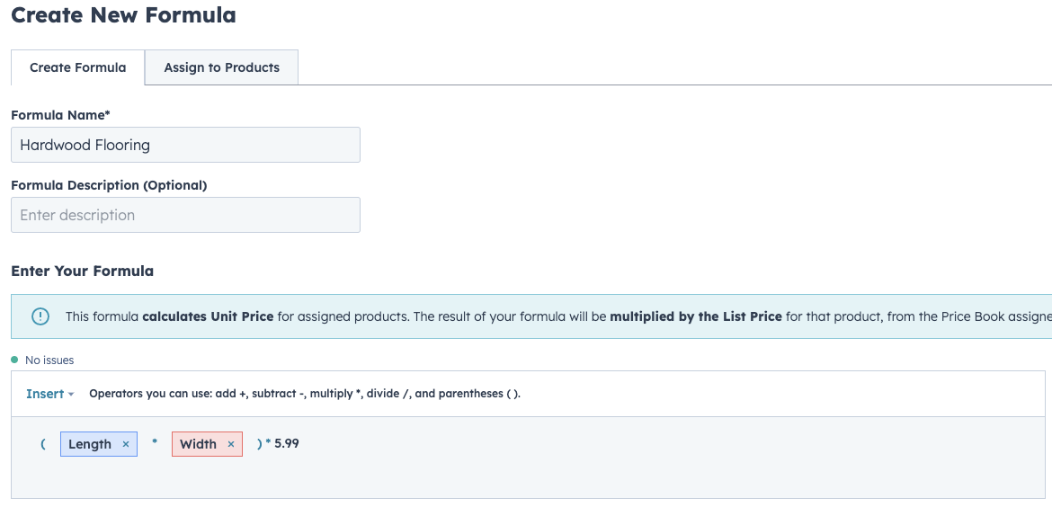Click the opening parenthesis in the formula

42,444
